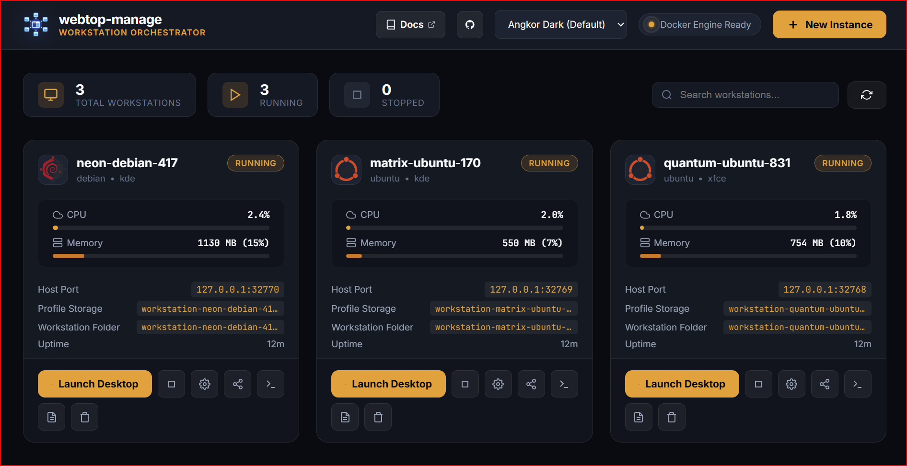The height and width of the screenshot is (466, 907).
Task: View logs for matrix-ubuntu-170
Action: (x=345, y=417)
